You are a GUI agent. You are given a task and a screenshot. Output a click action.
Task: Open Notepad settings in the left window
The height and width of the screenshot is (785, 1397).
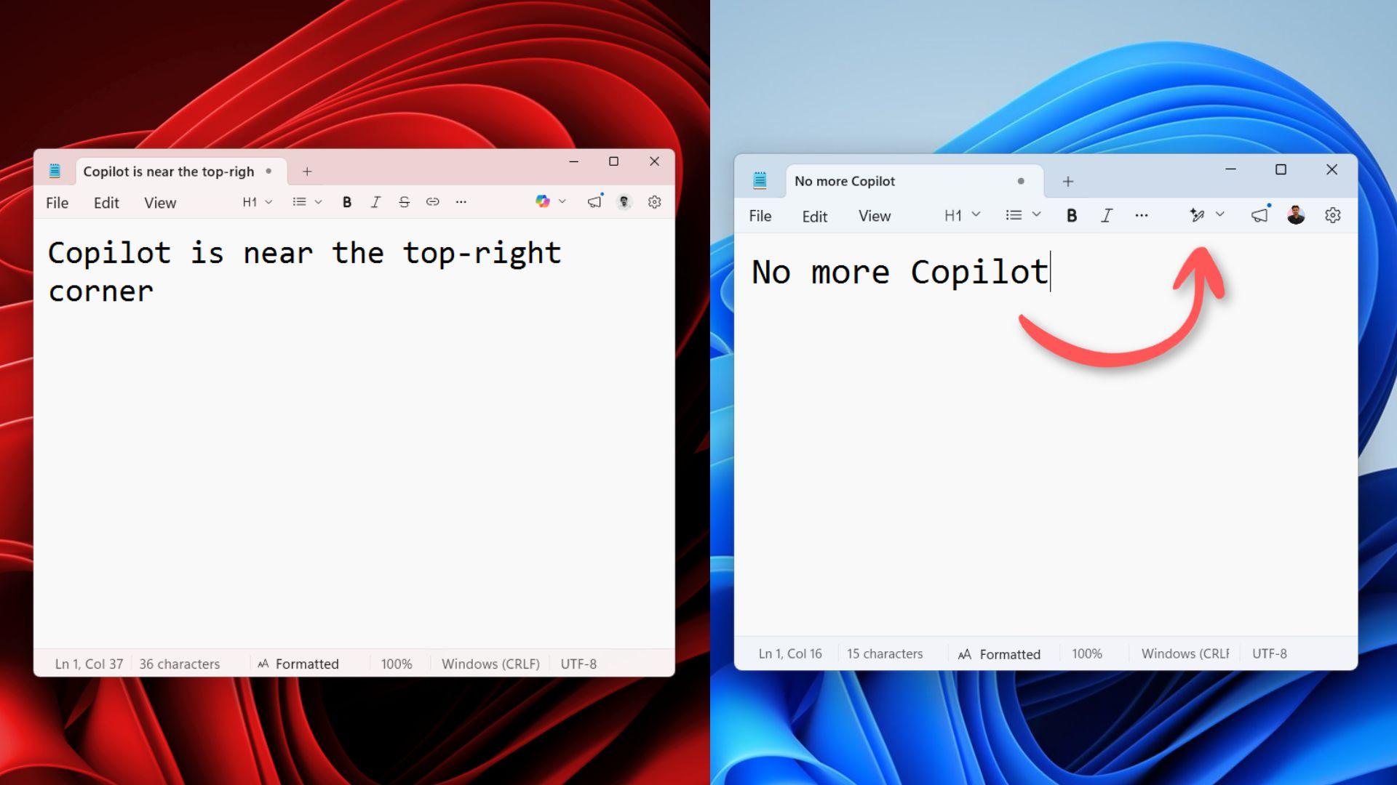[654, 201]
